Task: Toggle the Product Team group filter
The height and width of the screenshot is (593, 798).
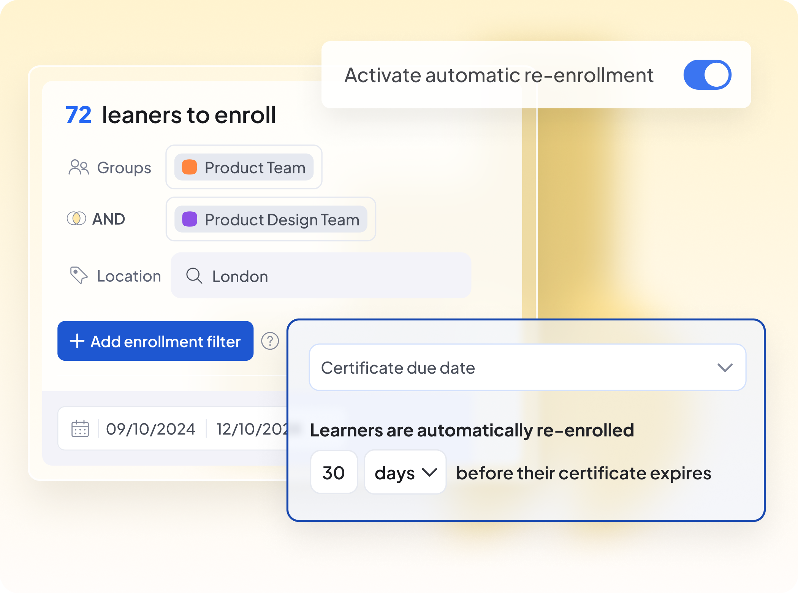Action: point(244,167)
